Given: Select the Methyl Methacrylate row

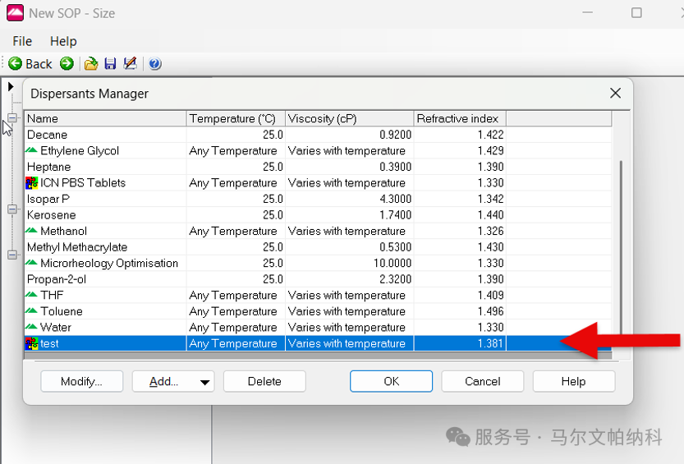Looking at the screenshot, I should coord(318,247).
